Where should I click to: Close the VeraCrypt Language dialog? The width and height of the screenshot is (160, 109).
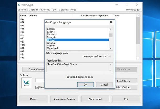pos(111,22)
